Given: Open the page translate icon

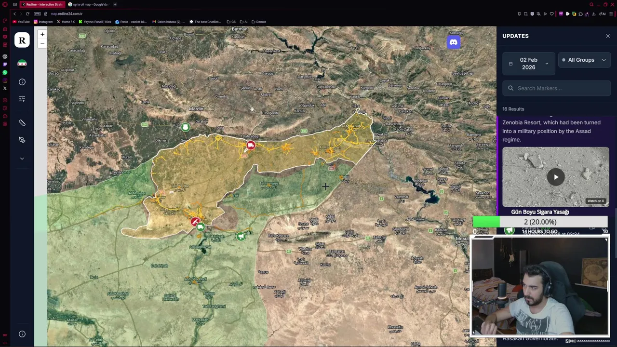Looking at the screenshot, I should click(538, 13).
